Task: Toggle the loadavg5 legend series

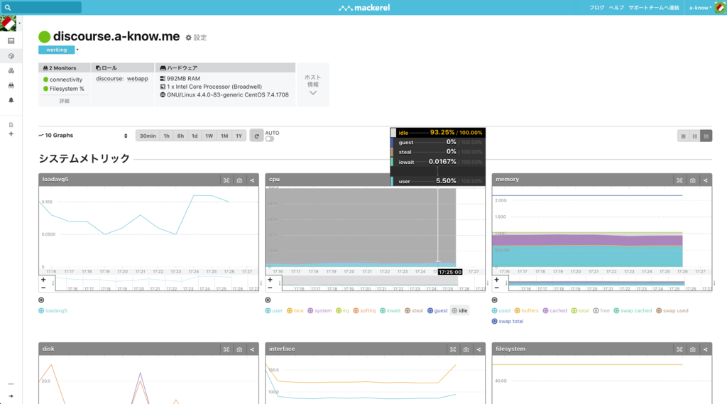Action: tap(53, 311)
